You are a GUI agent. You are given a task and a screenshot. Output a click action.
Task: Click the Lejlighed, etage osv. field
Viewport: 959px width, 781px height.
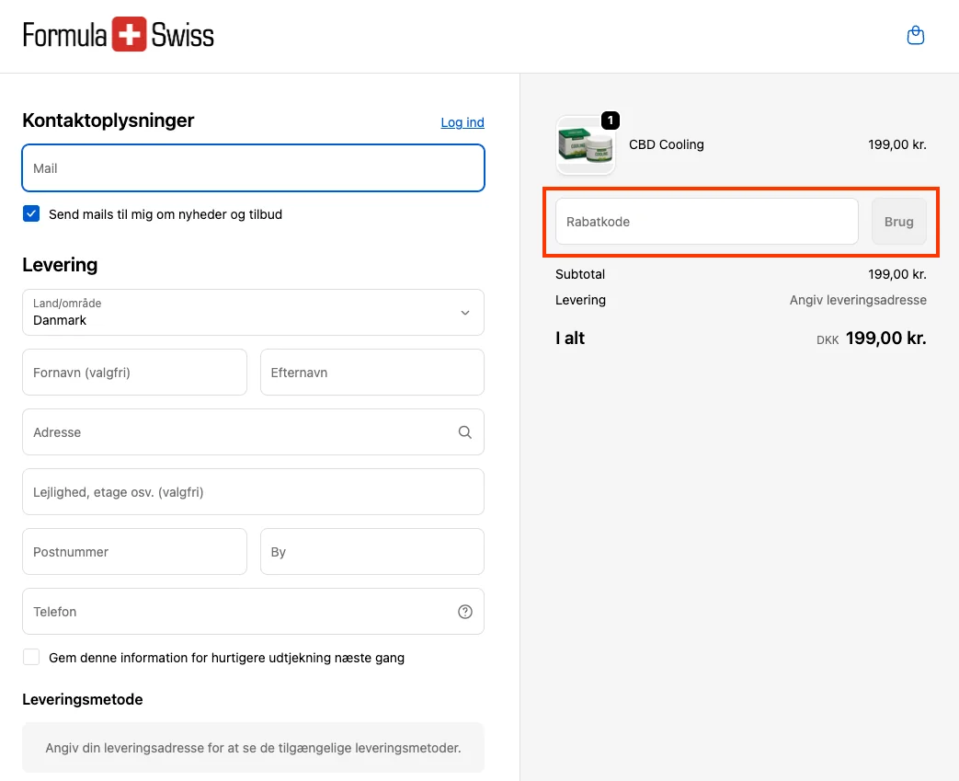click(x=253, y=492)
